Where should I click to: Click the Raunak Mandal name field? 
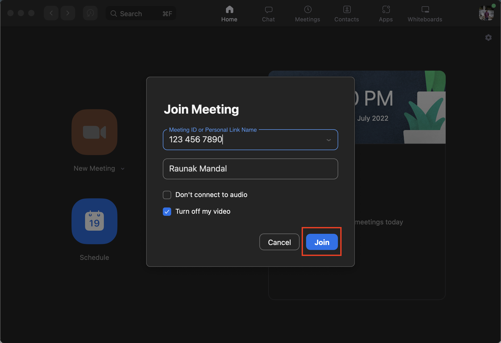click(250, 169)
